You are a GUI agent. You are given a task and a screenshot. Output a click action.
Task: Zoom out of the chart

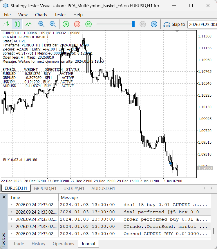53,24
